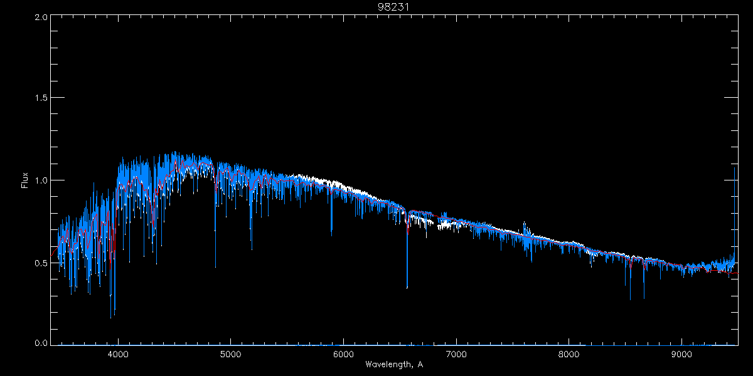The width and height of the screenshot is (753, 376).
Task: Click the 'Wavelength, A' x-axis label
Action: click(x=393, y=365)
